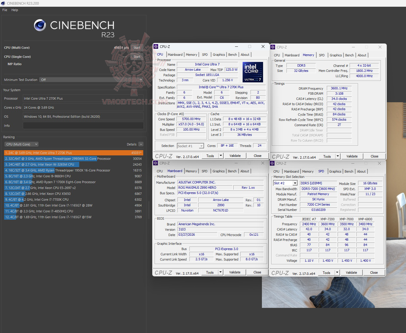Open SPD tab in the CPU-Z window showing CPU

coord(205,55)
